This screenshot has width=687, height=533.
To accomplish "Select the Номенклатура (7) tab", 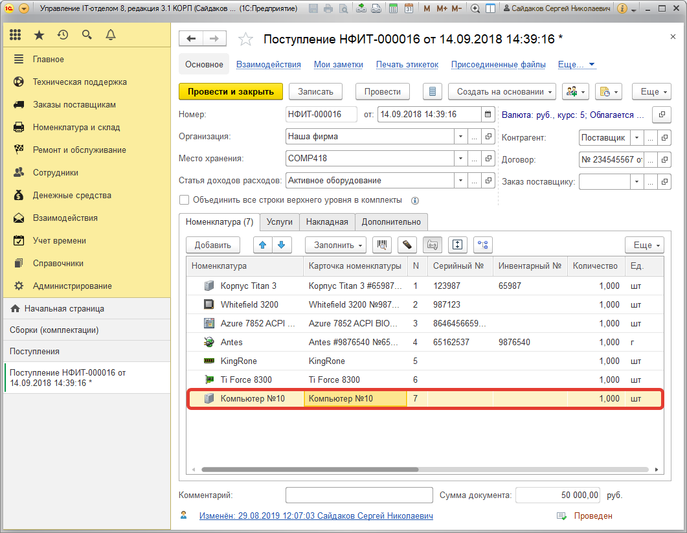I will tap(220, 221).
